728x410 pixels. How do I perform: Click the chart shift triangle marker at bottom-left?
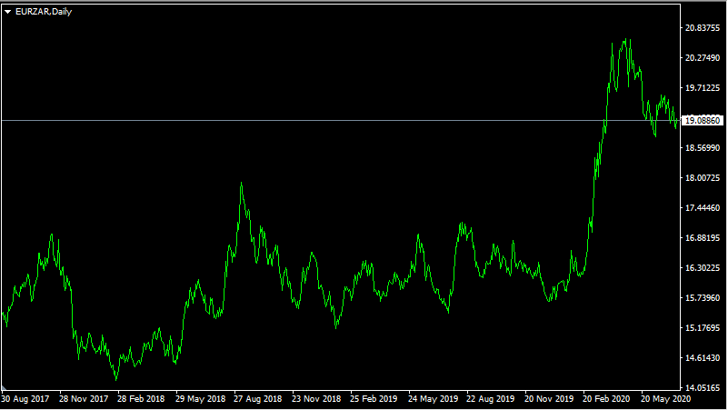(4, 387)
